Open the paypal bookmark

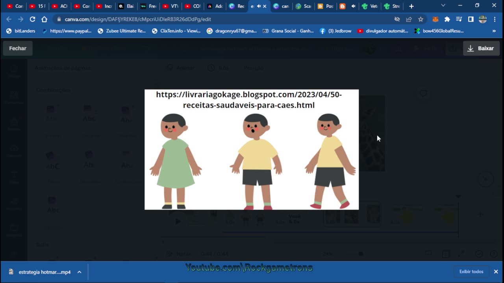pyautogui.click(x=67, y=31)
